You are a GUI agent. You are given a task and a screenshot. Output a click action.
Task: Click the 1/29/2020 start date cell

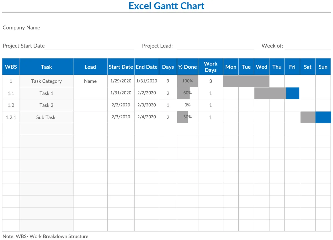tap(121, 81)
